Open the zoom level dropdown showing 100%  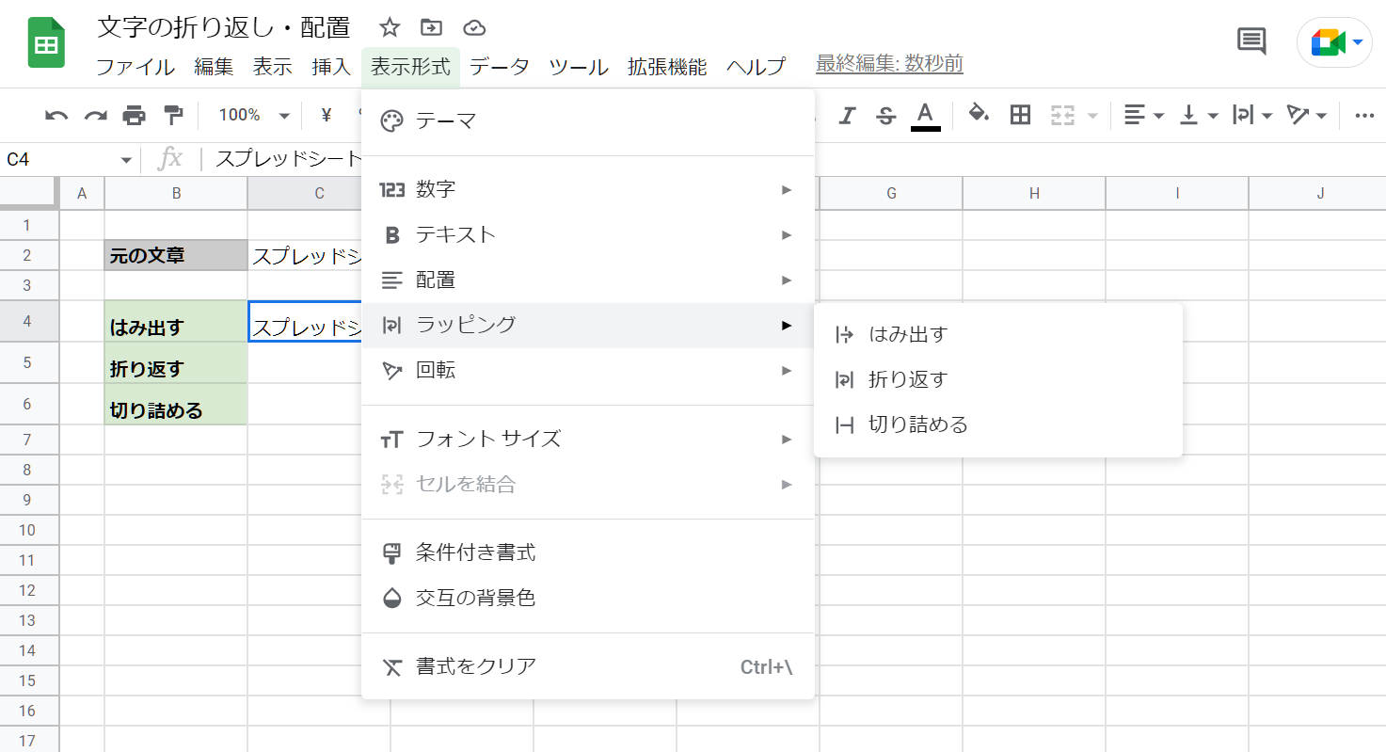click(249, 114)
